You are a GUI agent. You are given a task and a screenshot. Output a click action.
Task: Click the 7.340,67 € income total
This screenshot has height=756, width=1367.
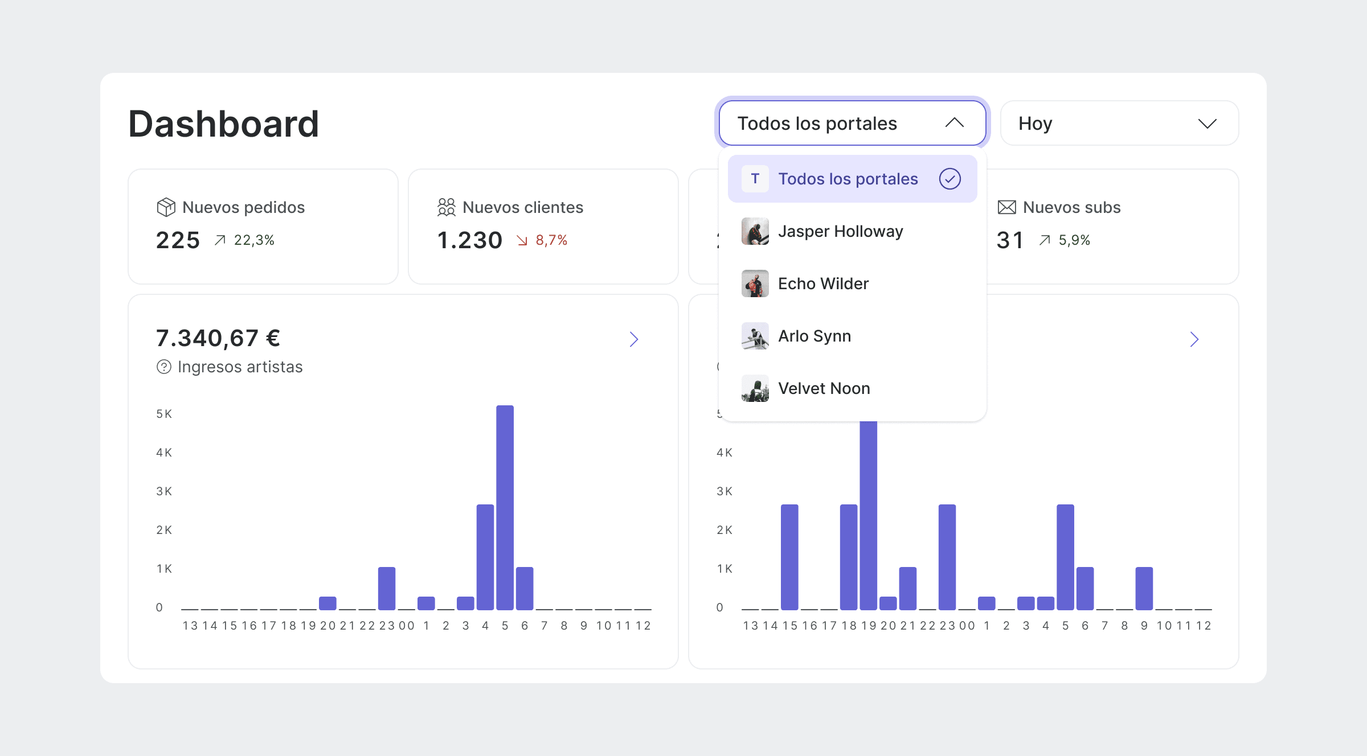coord(218,338)
